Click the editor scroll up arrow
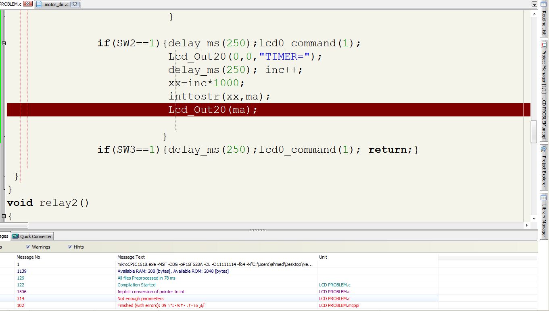Image resolution: width=549 pixels, height=311 pixels. click(x=534, y=13)
